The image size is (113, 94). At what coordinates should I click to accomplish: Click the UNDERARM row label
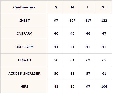(24, 47)
